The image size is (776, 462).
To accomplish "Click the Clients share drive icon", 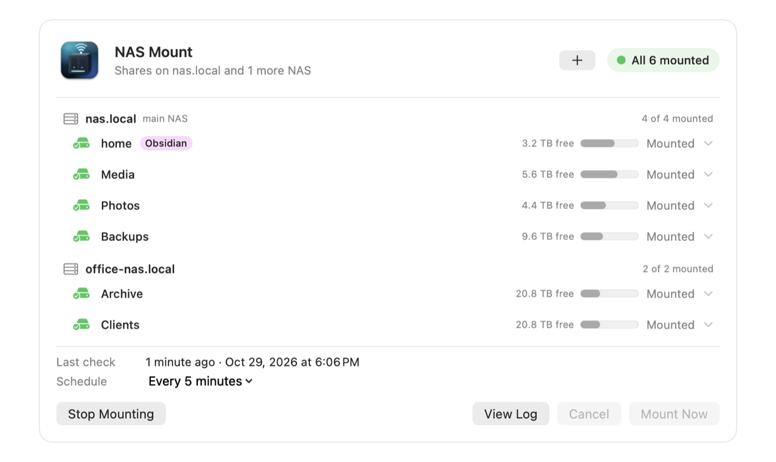I will [81, 325].
